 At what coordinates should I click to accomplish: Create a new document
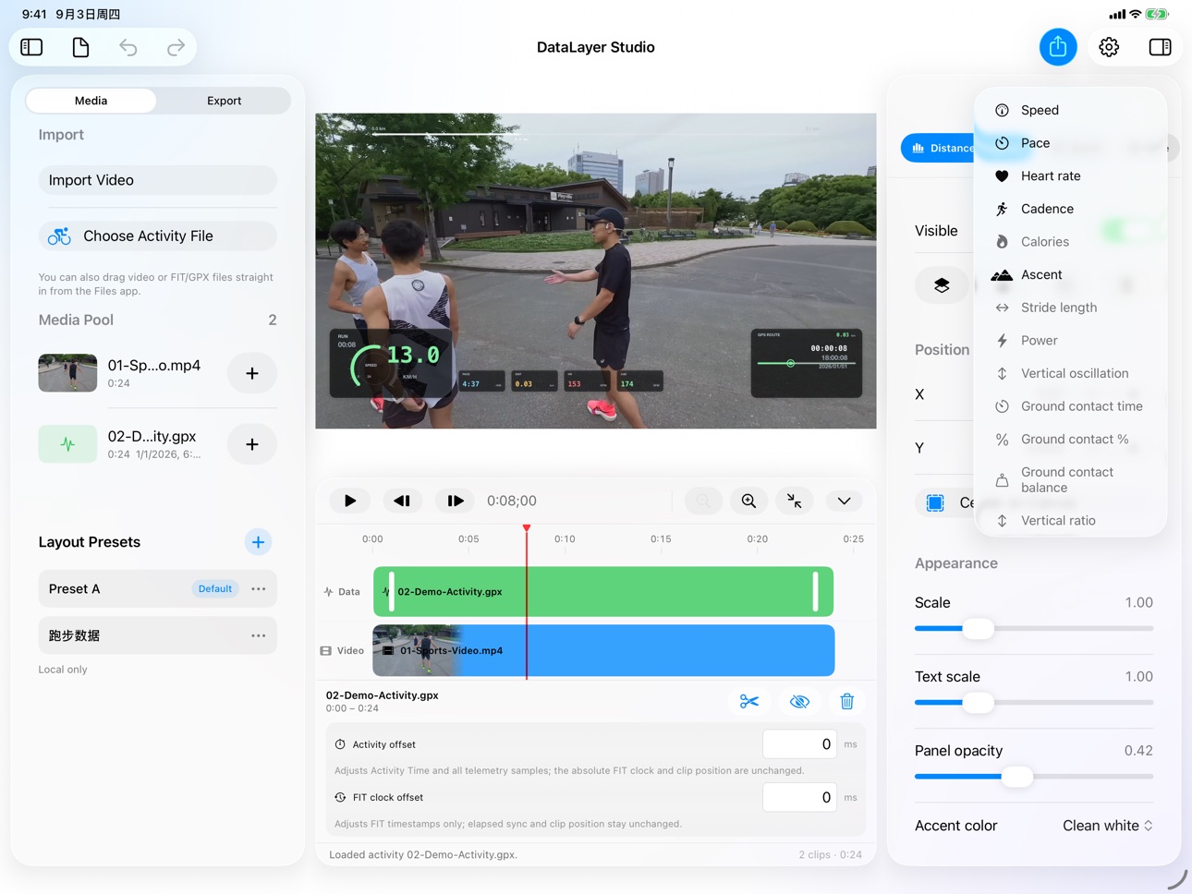pos(80,47)
